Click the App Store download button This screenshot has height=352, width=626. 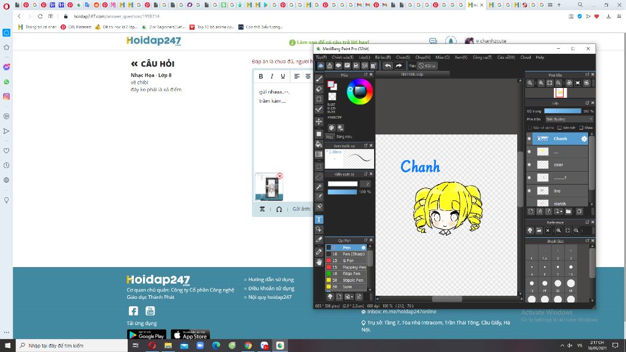[191, 335]
